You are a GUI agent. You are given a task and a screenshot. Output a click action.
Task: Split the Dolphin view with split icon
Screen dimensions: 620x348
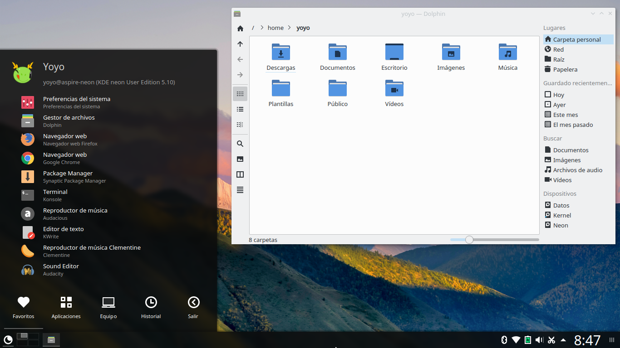point(240,174)
